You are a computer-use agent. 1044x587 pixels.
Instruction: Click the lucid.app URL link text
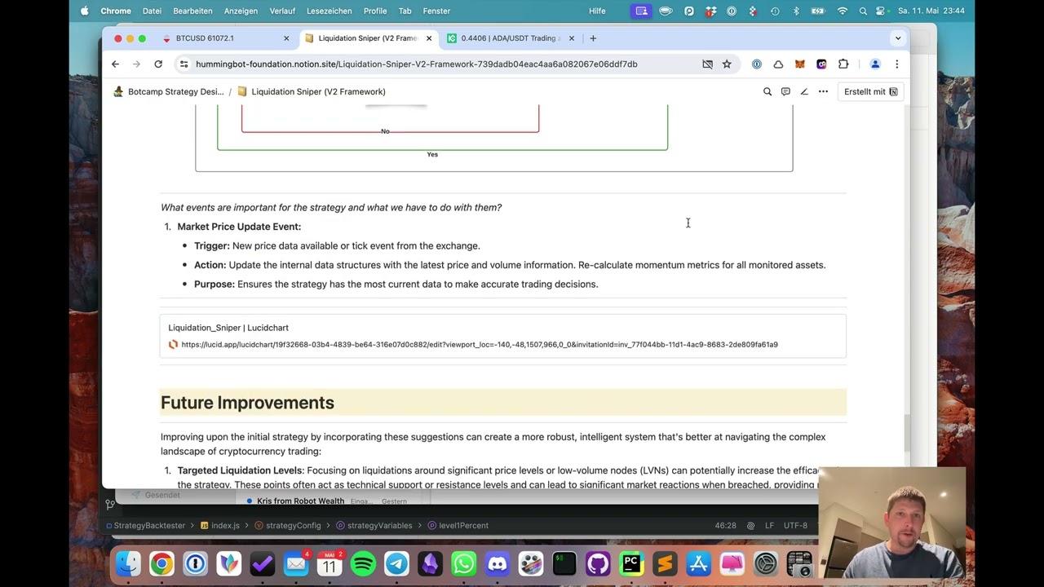click(480, 344)
